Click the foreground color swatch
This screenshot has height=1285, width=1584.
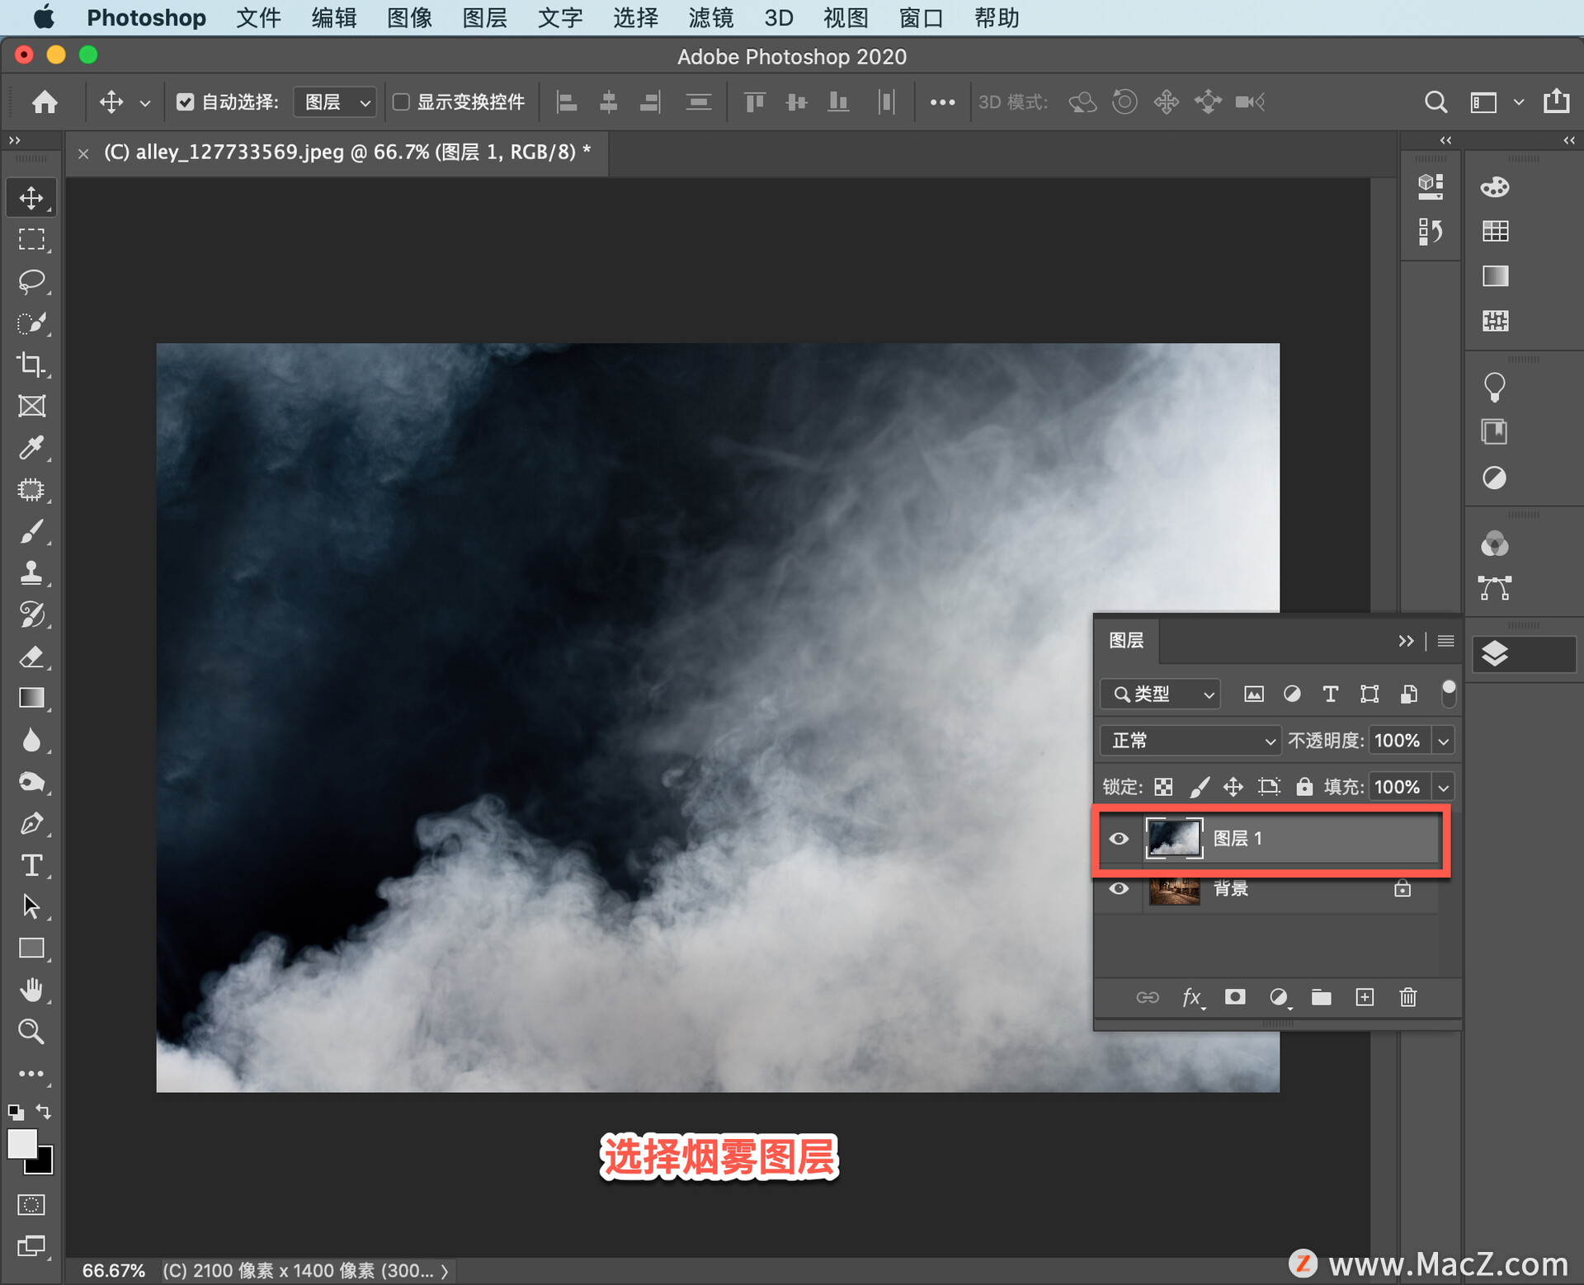tap(22, 1144)
